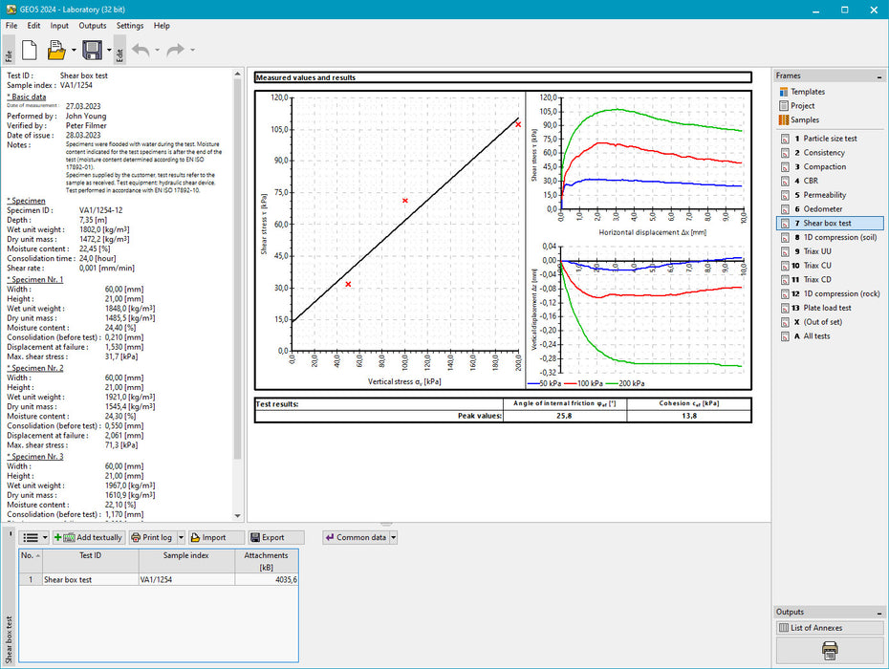Click the Open file folder icon
The image size is (889, 669).
56,50
